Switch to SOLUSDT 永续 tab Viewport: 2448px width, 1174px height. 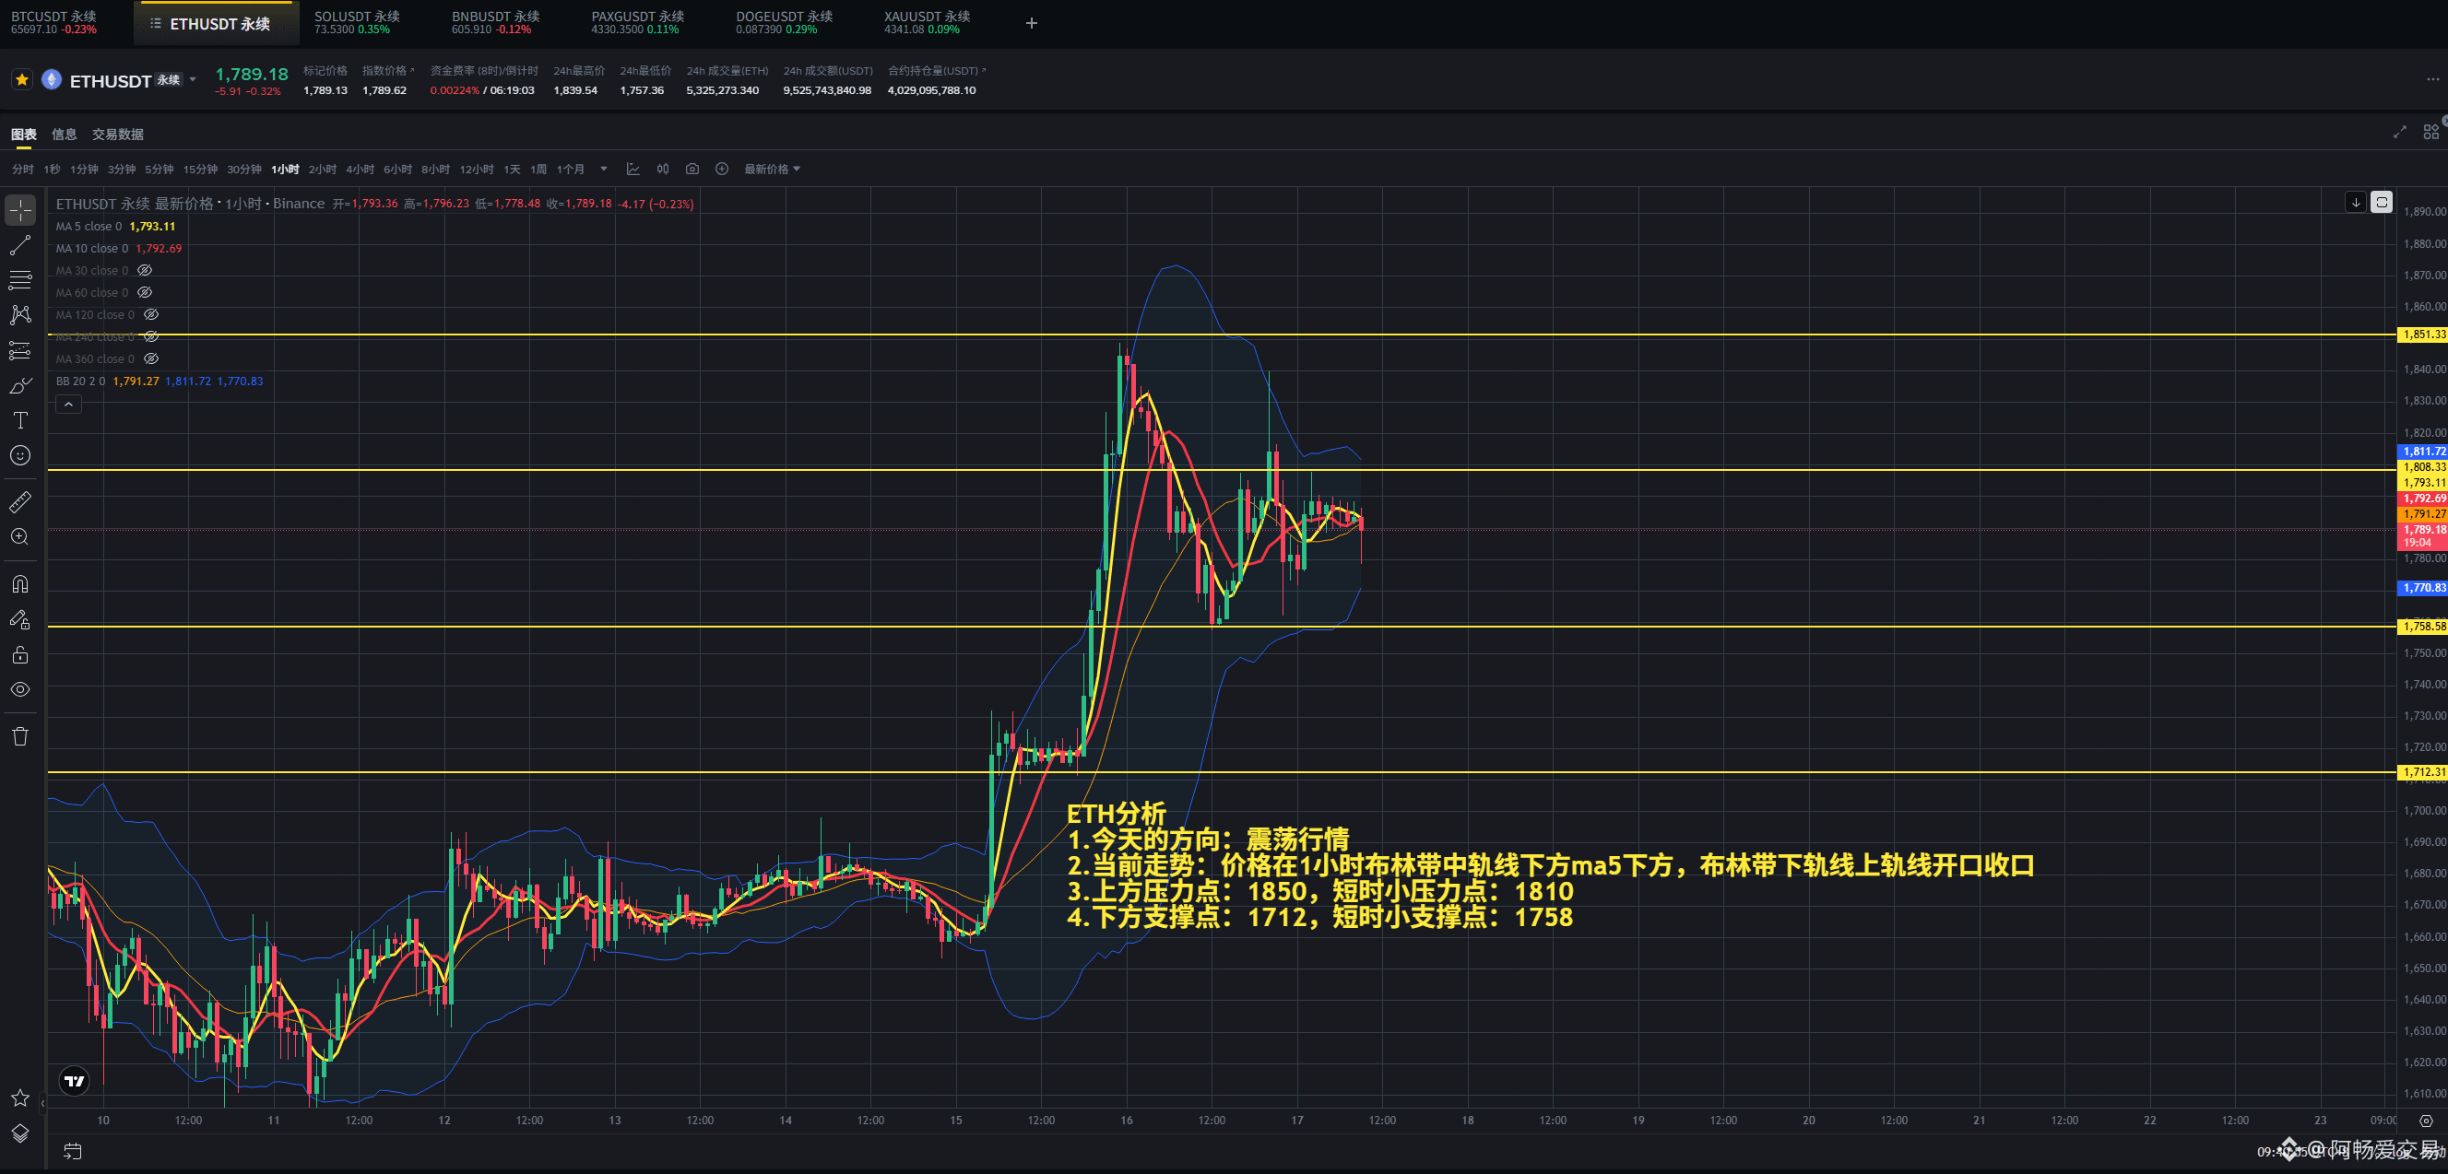click(357, 23)
